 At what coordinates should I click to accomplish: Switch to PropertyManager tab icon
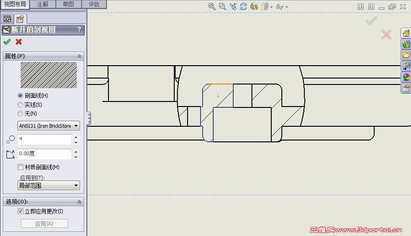[20, 19]
